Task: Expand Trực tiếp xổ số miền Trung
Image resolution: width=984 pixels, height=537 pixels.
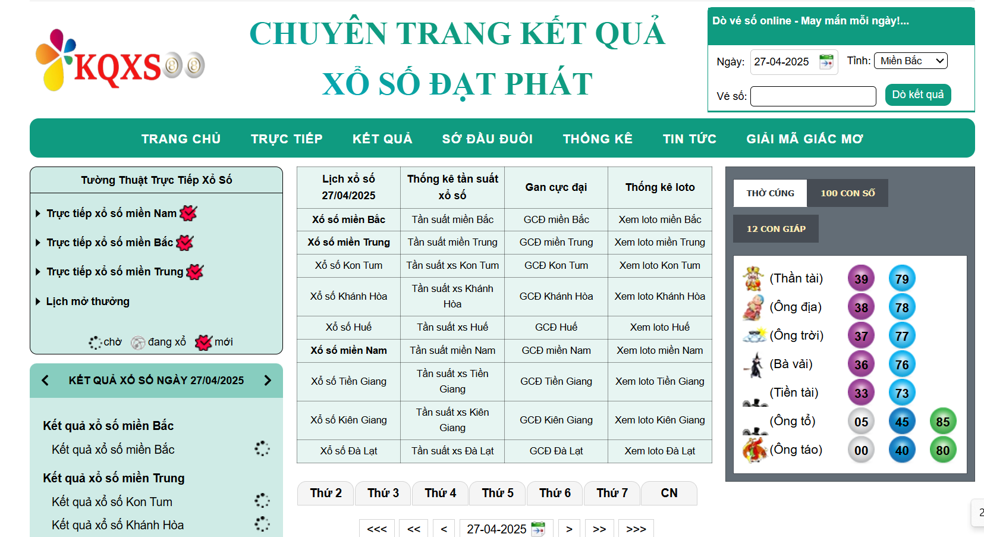Action: pyautogui.click(x=115, y=272)
